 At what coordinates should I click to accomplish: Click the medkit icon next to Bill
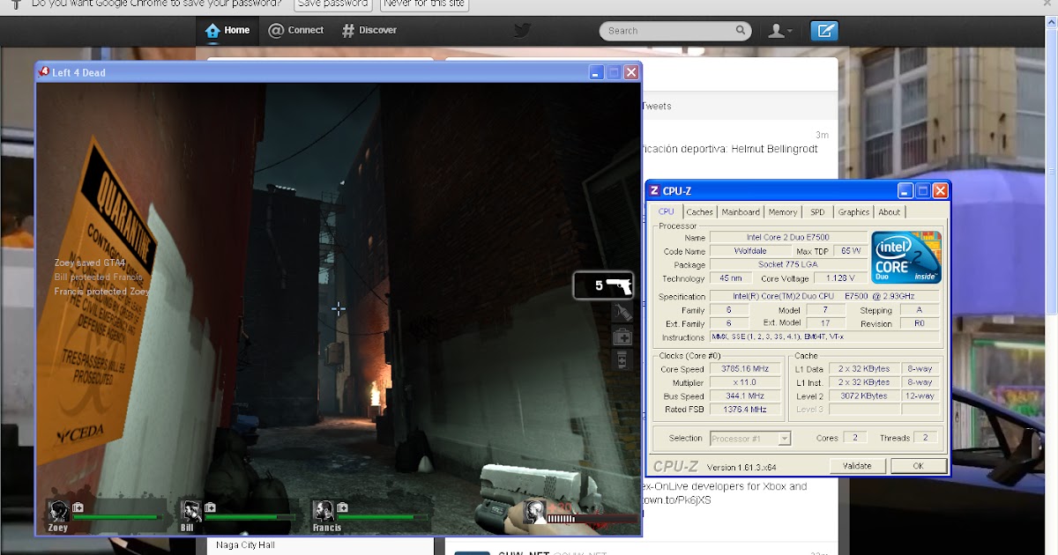coord(210,507)
